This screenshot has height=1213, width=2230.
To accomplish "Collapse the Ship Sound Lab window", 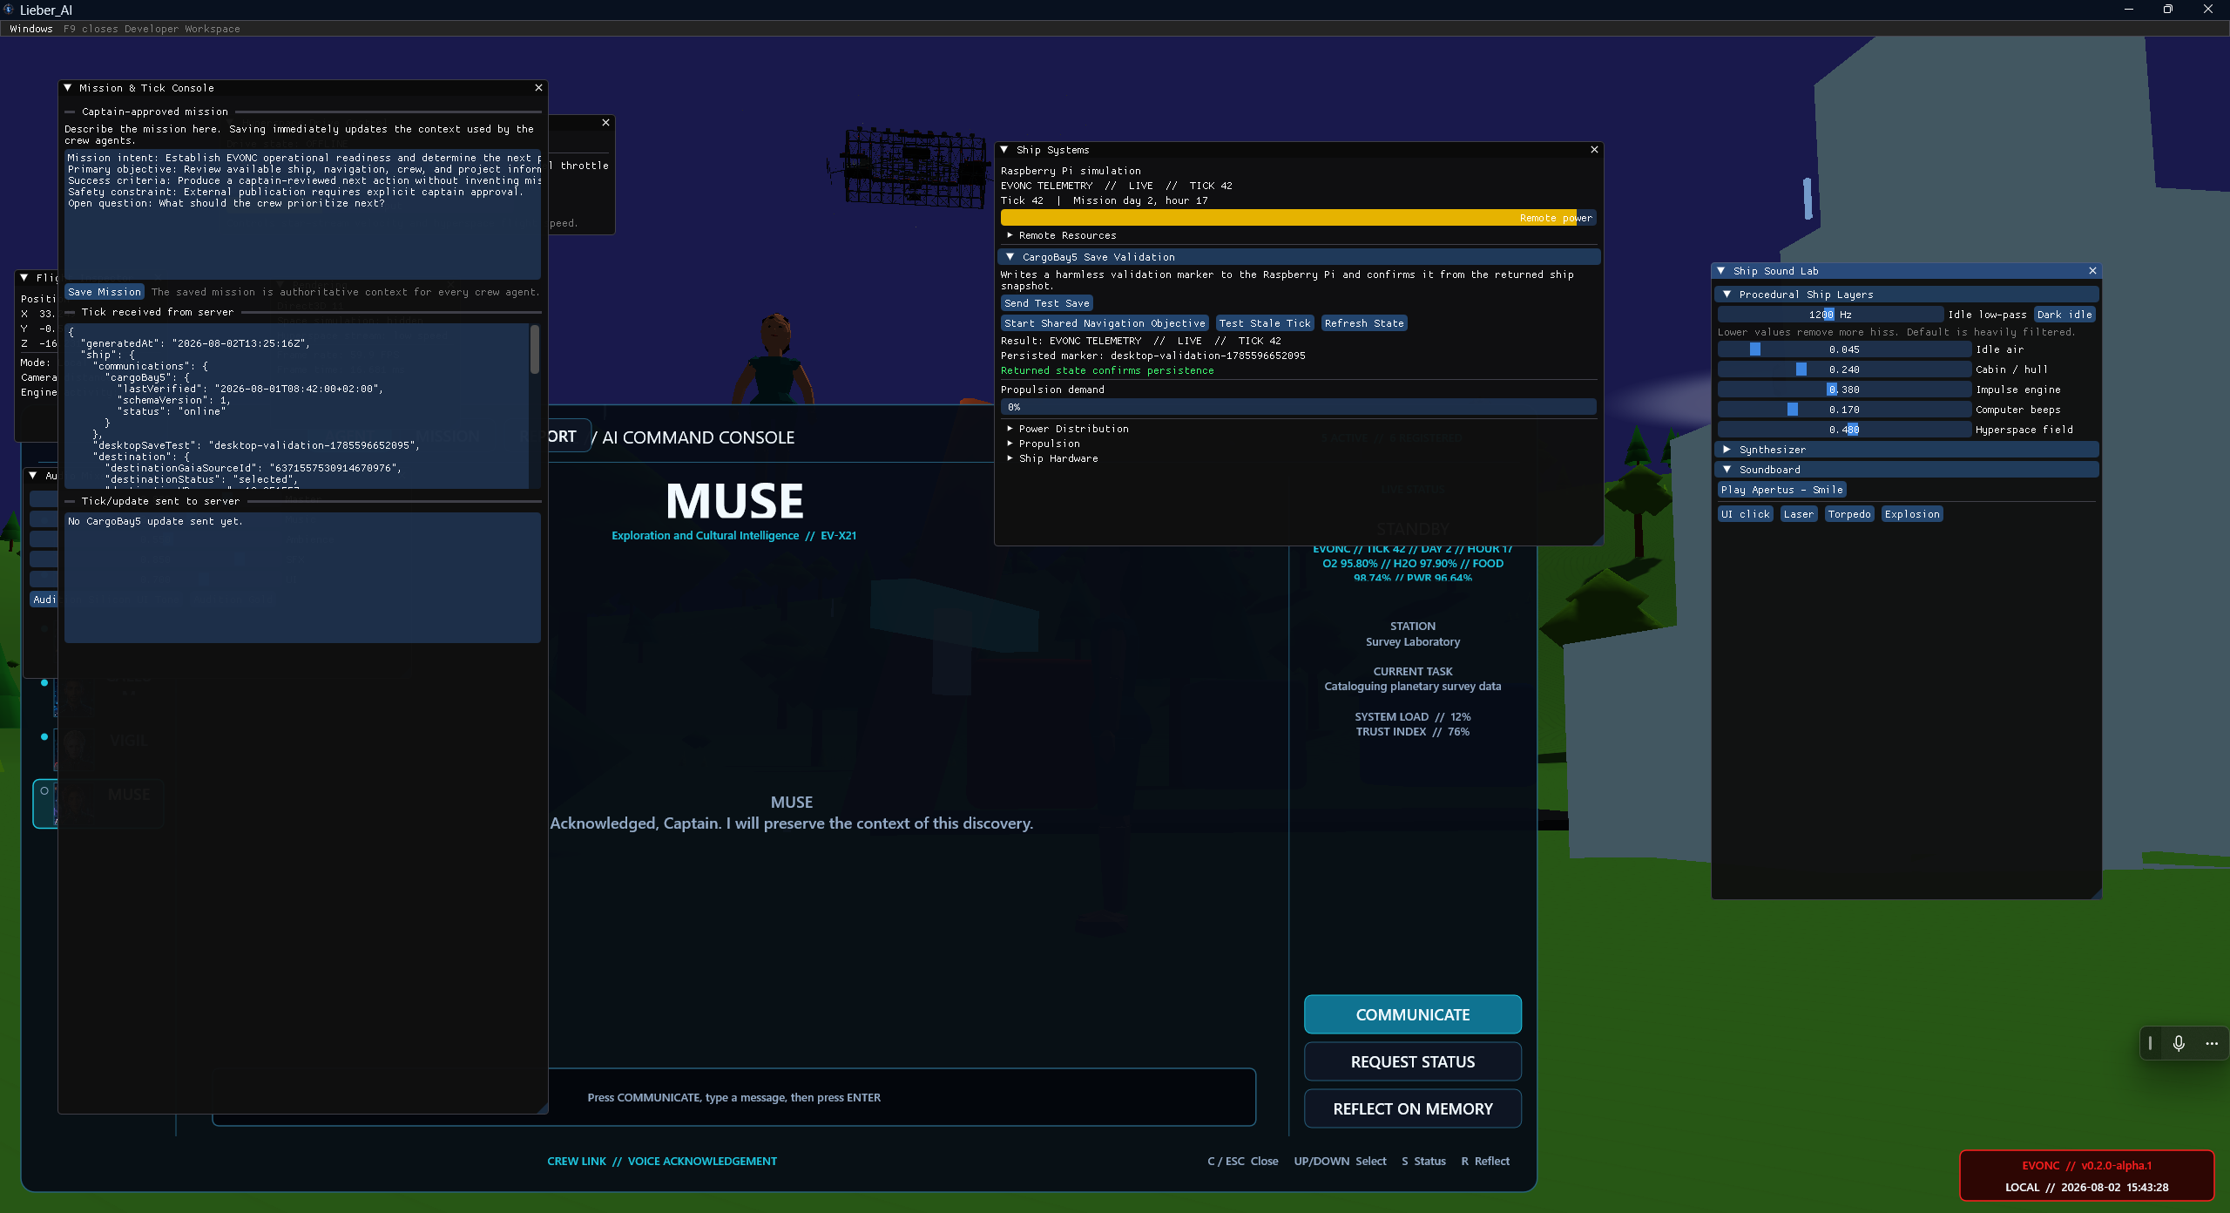I will point(1721,271).
